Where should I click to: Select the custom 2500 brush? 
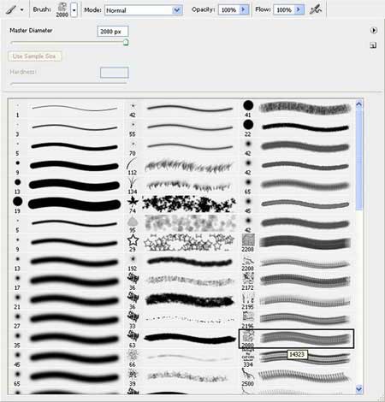(x=297, y=377)
